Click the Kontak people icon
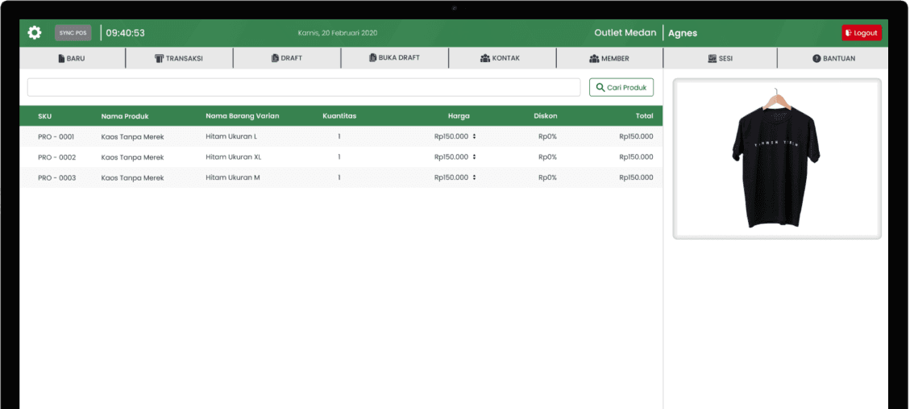Viewport: 914px width, 409px height. (484, 59)
